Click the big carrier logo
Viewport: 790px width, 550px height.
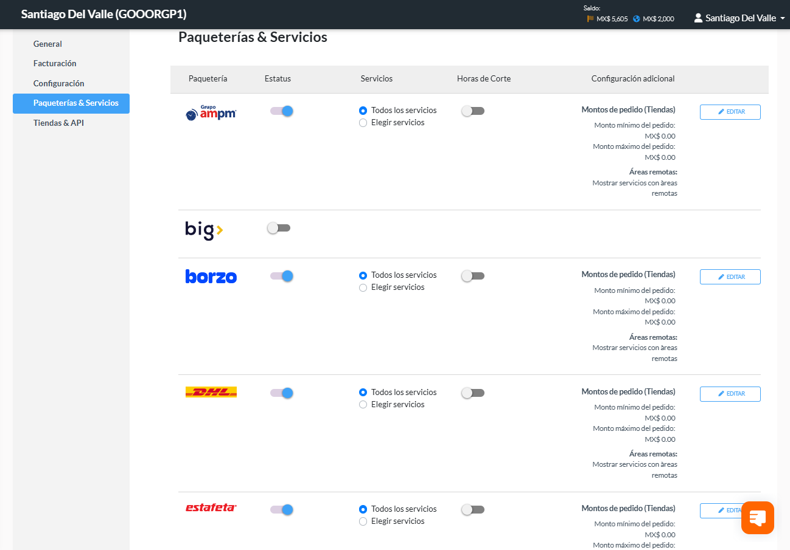coord(204,230)
